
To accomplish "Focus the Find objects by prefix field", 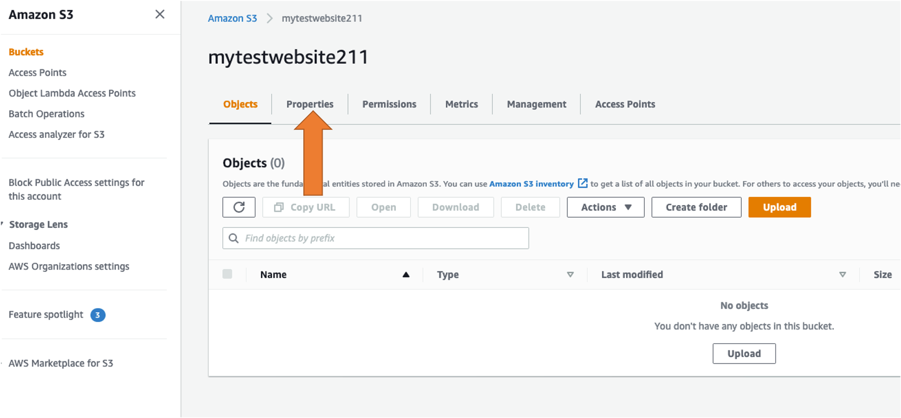I will 376,238.
